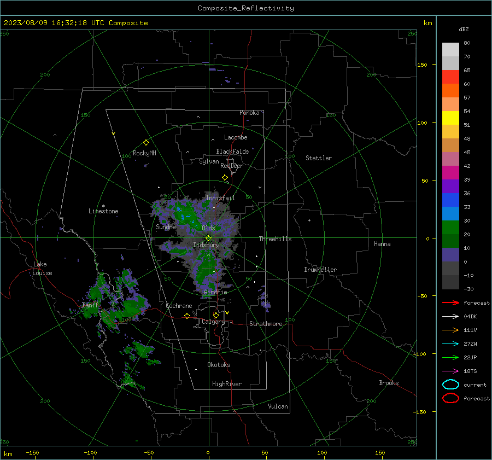492x460 pixels.
Task: Click the Vulcan town label
Action: pyautogui.click(x=278, y=406)
